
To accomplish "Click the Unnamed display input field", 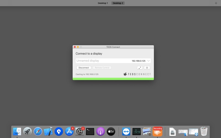I will (113, 61).
